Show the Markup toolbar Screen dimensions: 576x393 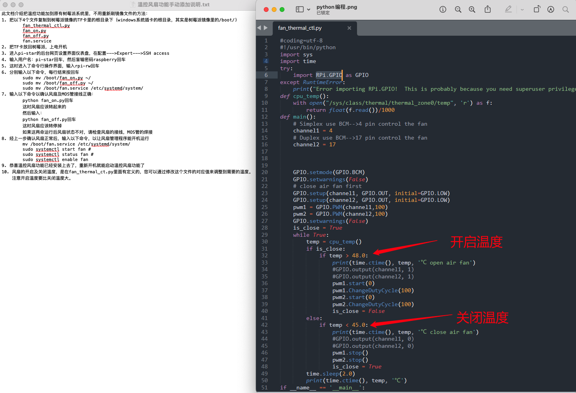[551, 10]
